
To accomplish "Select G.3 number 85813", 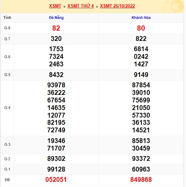I will click(x=141, y=141).
